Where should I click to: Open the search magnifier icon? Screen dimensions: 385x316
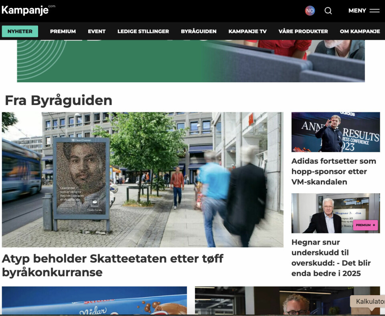pos(328,11)
